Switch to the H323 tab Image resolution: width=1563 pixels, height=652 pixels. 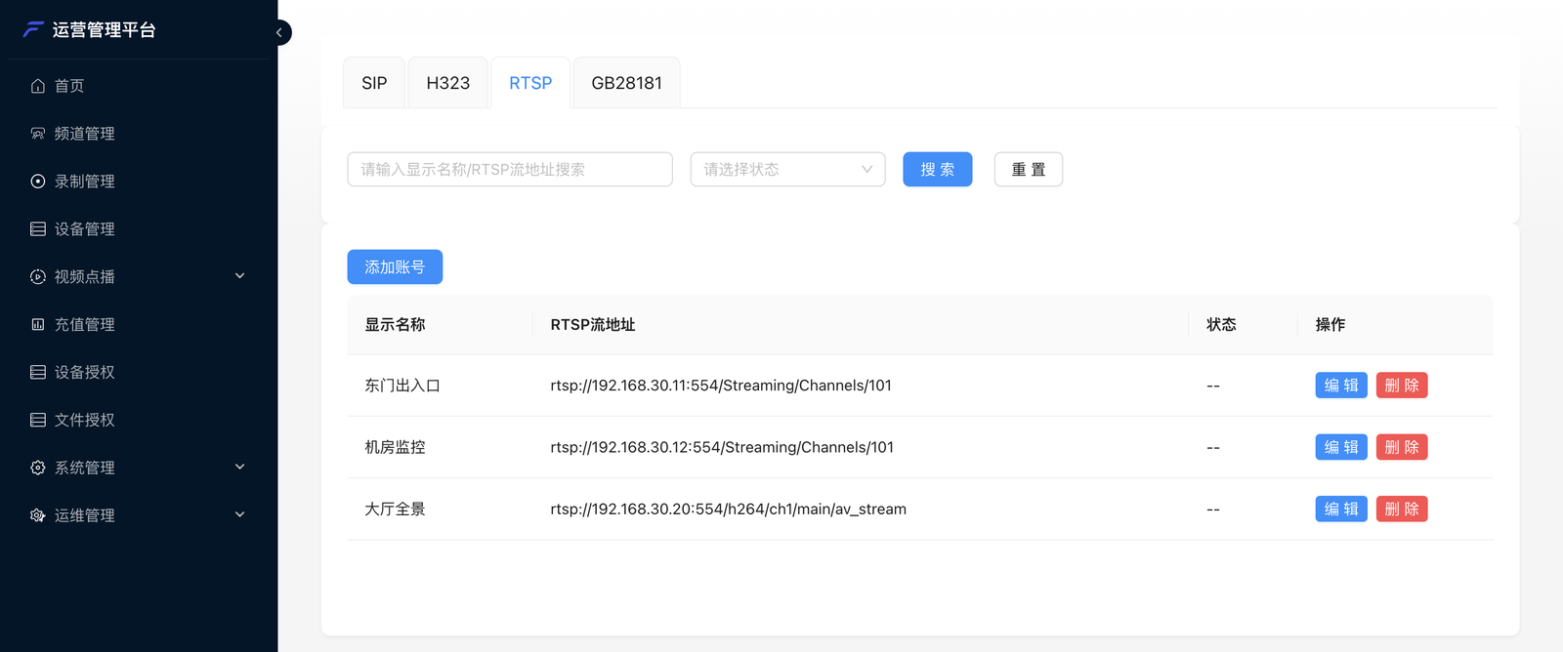pos(448,83)
